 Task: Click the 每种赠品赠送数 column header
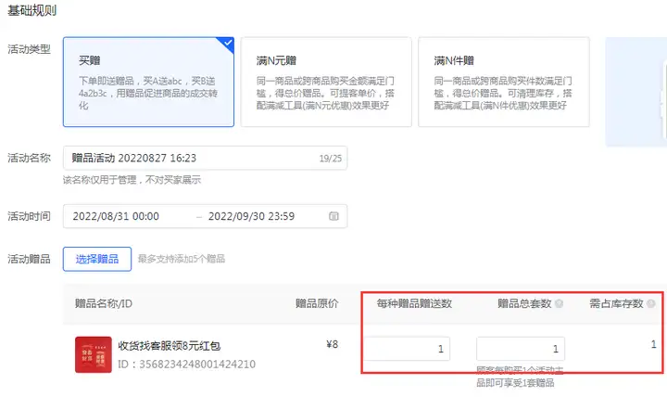pos(414,303)
